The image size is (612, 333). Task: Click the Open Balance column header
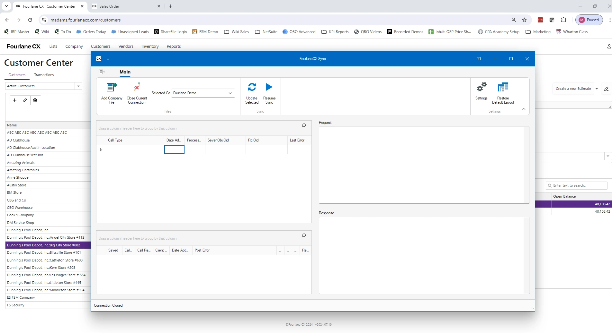coord(581,196)
